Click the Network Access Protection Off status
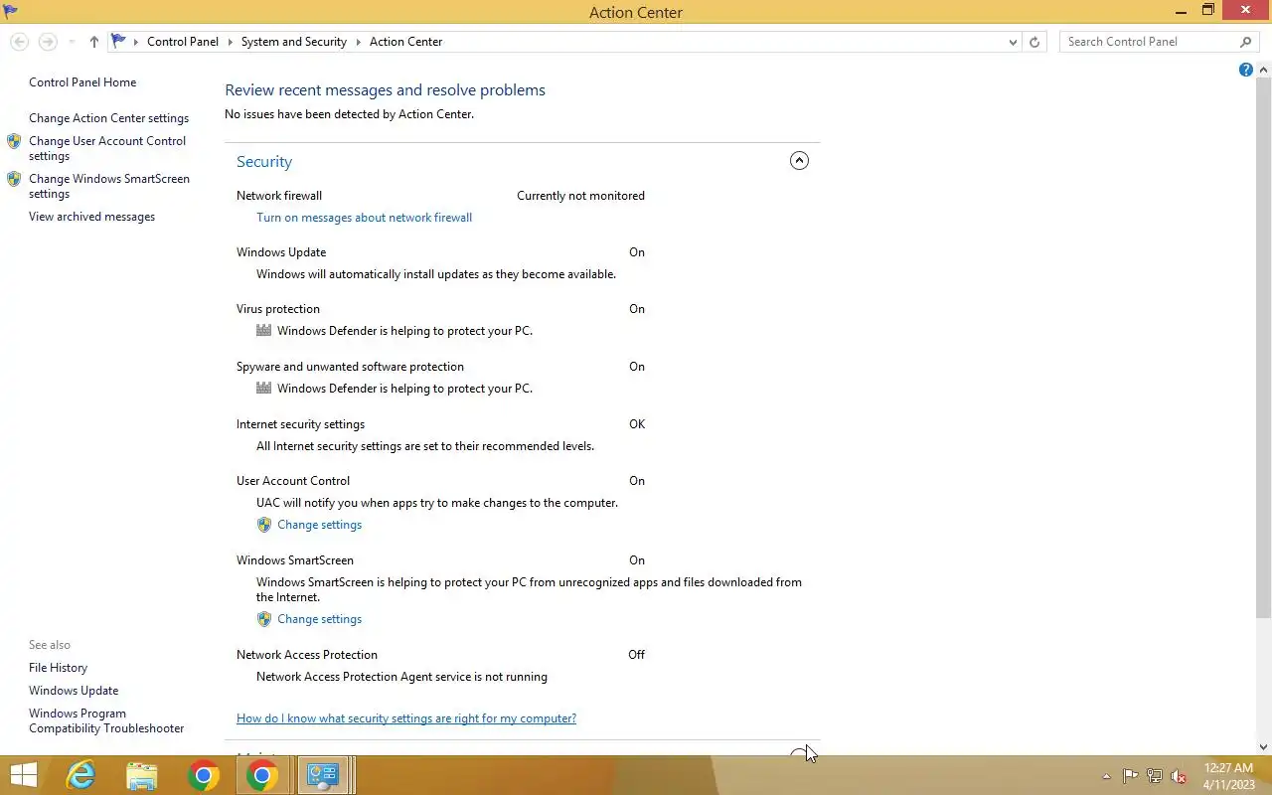The image size is (1272, 795). pyautogui.click(x=636, y=655)
